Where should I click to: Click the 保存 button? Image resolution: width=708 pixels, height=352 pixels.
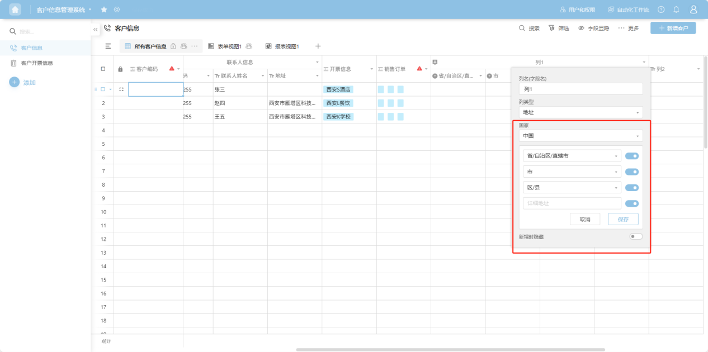tap(623, 219)
